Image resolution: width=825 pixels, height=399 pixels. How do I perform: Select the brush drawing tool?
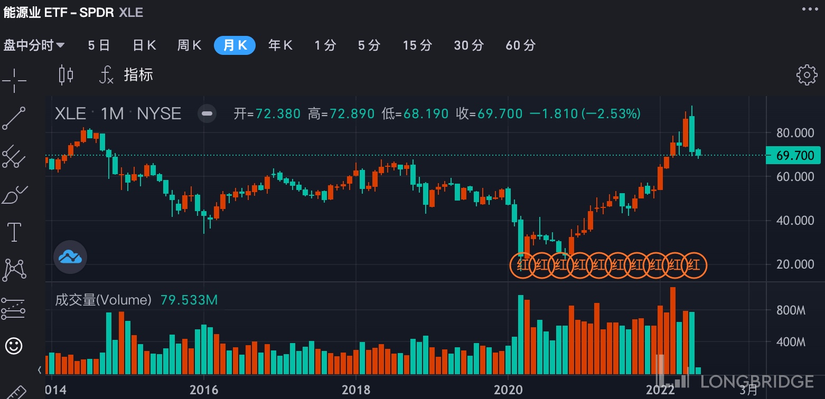(x=15, y=195)
